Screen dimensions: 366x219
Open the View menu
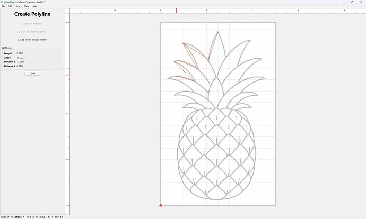[27, 6]
